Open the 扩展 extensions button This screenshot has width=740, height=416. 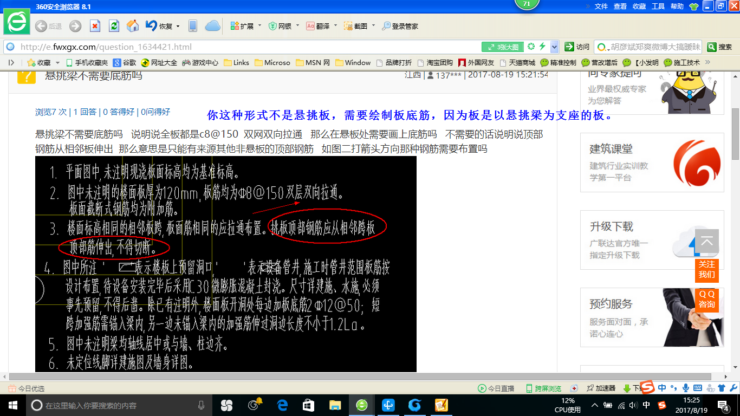[x=242, y=26]
